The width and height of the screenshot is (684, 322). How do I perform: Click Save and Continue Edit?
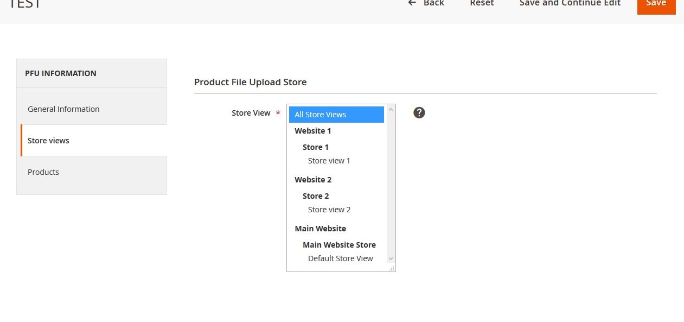[570, 3]
